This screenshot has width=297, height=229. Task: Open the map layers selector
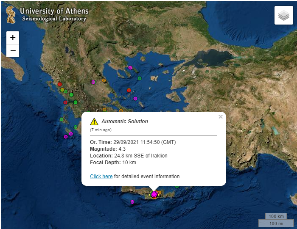[284, 15]
